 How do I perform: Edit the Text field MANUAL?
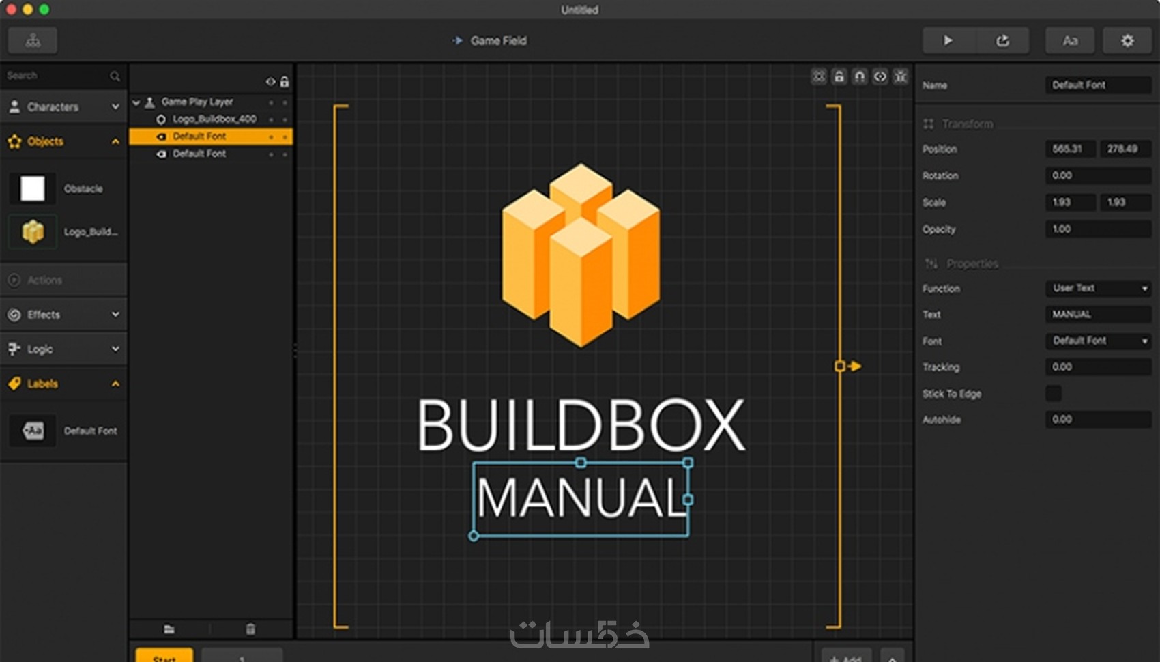click(1099, 314)
